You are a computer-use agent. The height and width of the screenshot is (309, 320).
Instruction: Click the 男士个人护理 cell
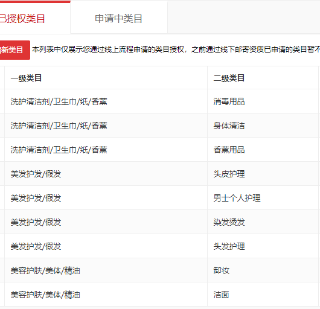(237, 198)
